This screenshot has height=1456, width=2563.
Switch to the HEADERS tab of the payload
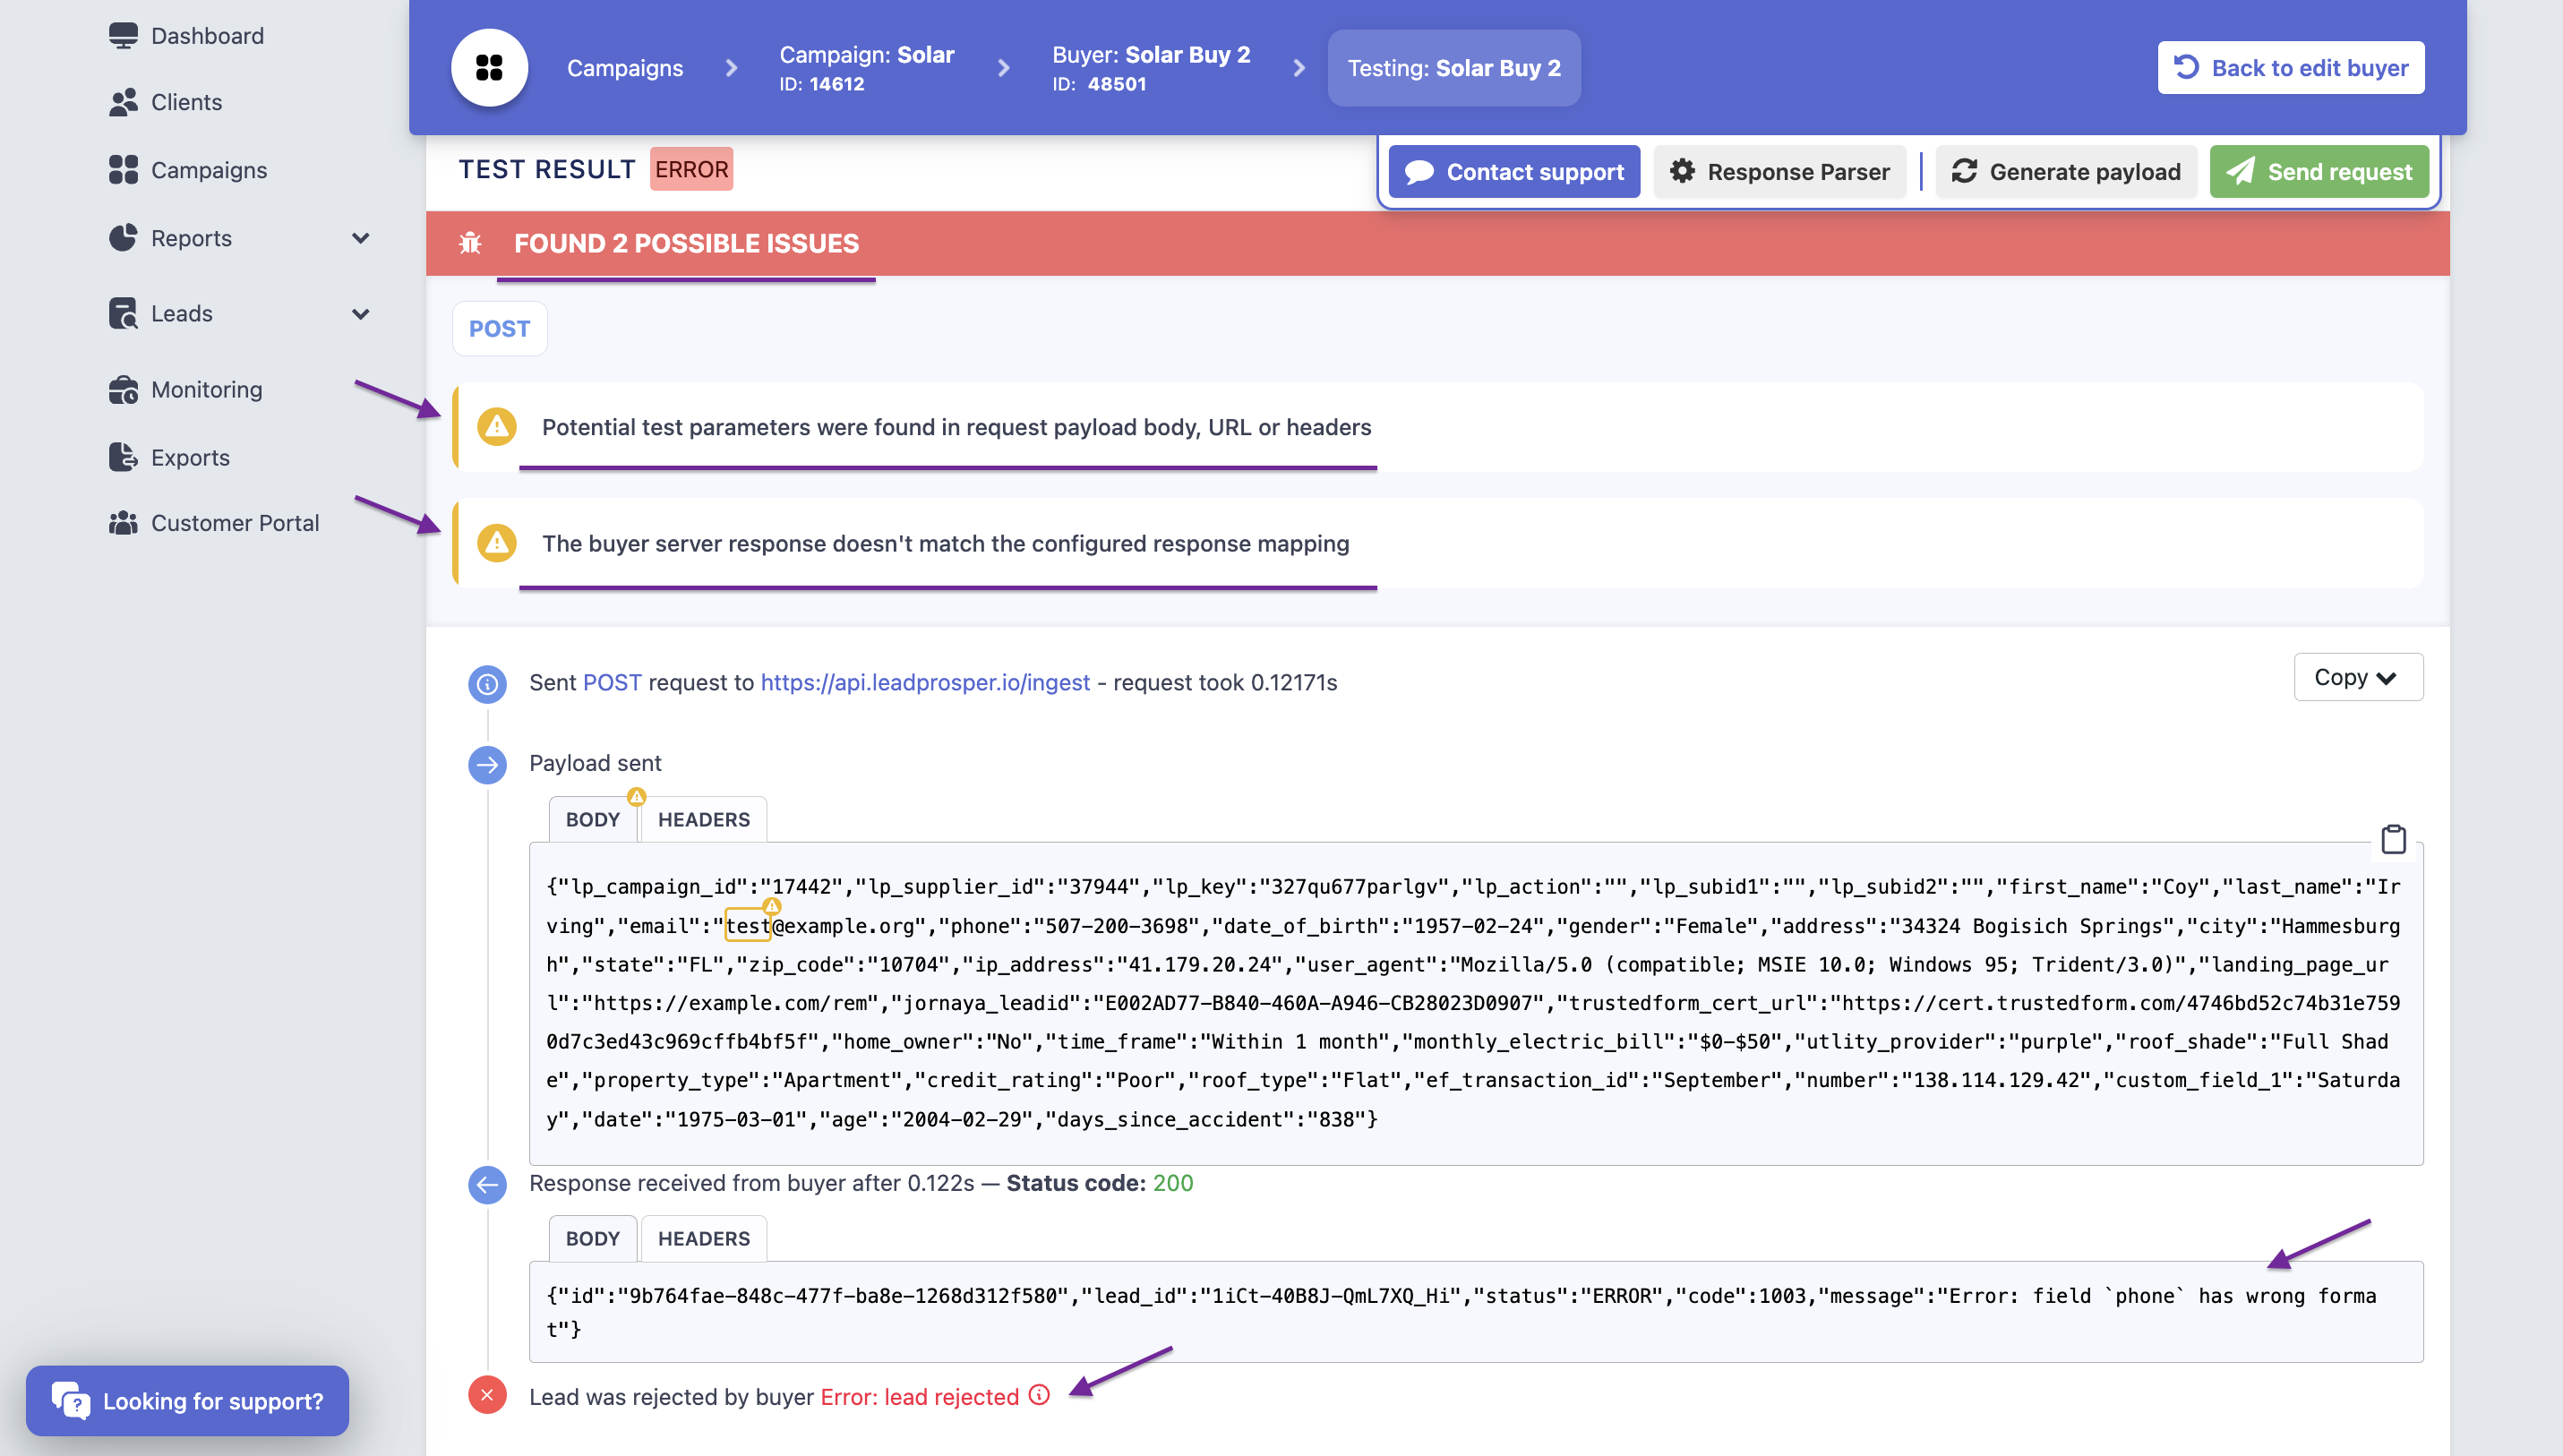click(703, 819)
